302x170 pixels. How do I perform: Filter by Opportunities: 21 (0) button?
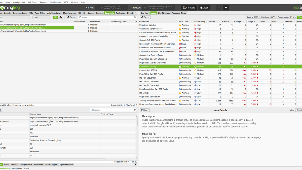(286, 17)
